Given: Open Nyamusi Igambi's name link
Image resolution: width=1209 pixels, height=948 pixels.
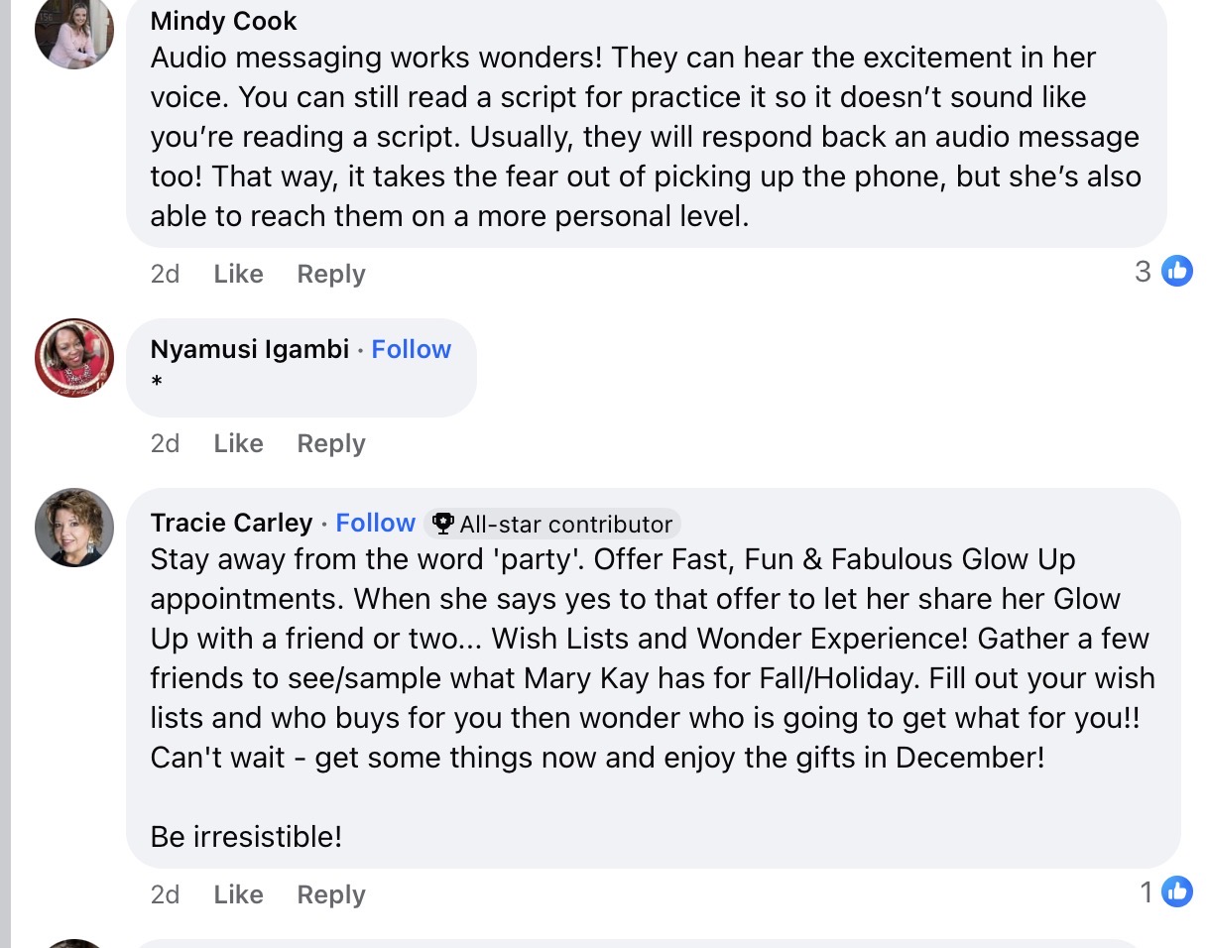Looking at the screenshot, I should click(249, 349).
